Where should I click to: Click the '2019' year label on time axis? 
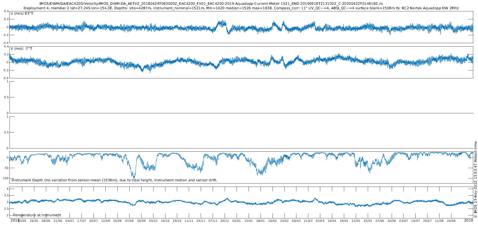[468, 220]
